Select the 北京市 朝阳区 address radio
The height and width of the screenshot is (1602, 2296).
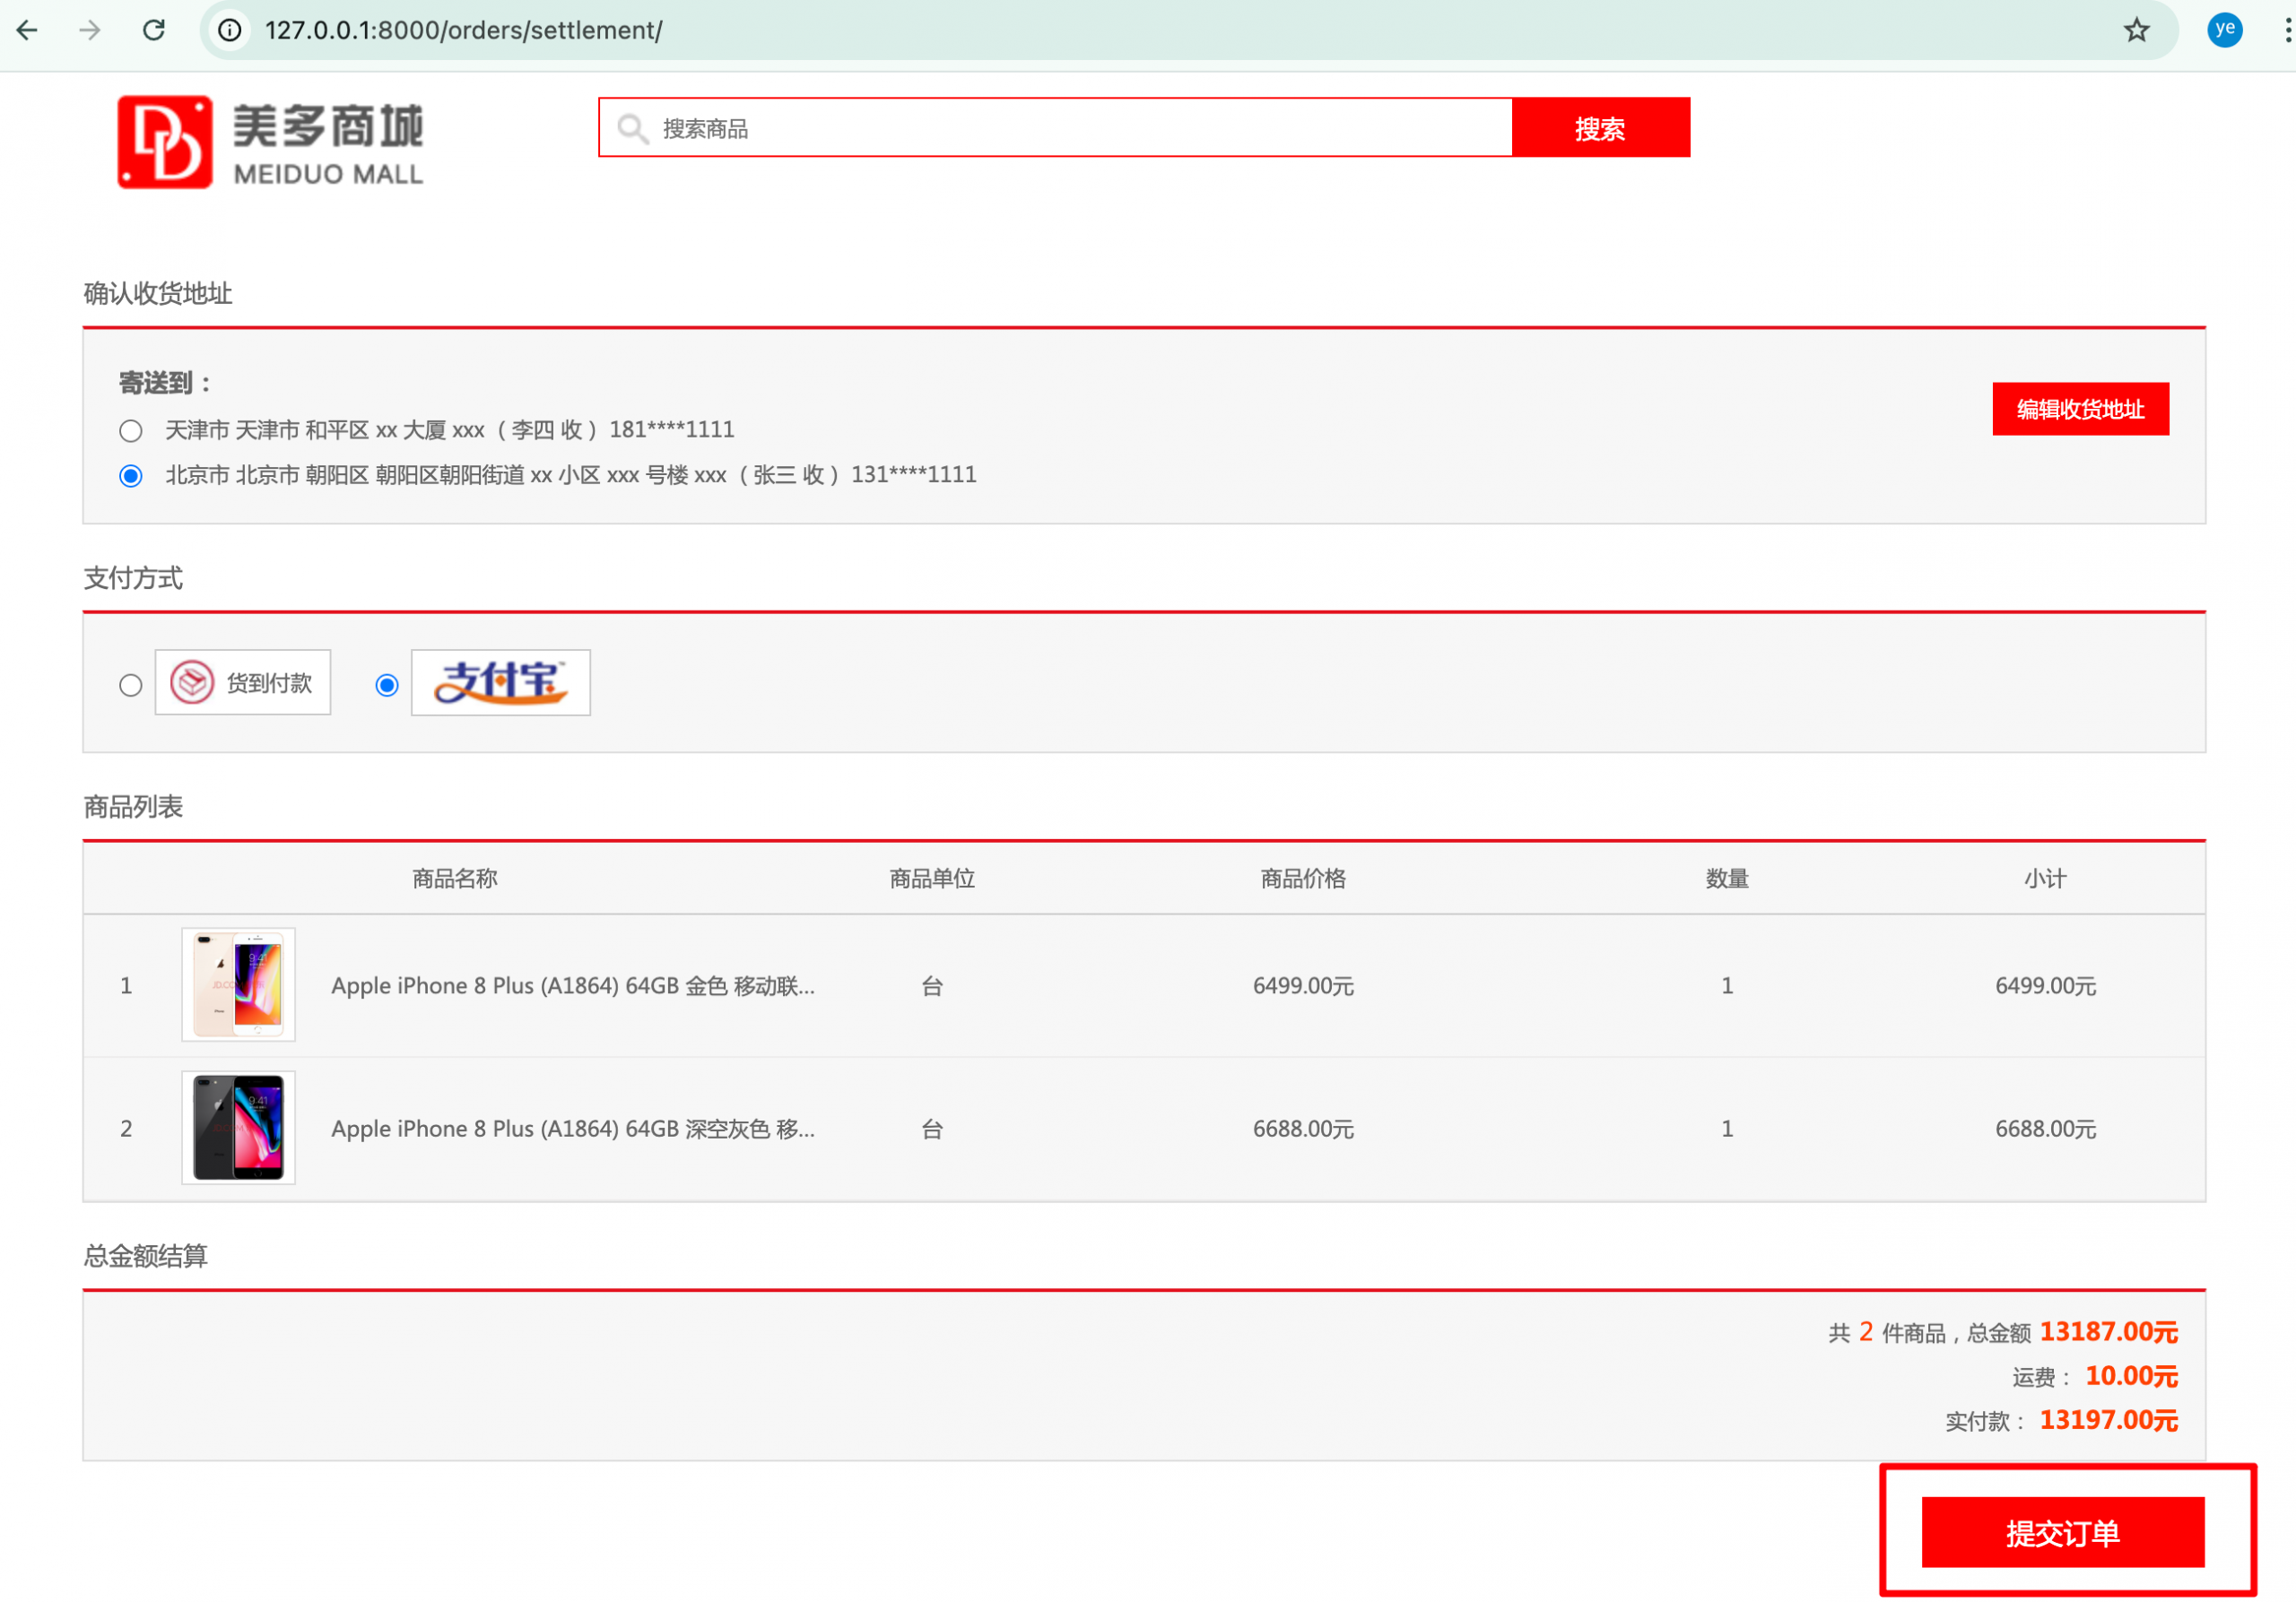click(x=131, y=476)
